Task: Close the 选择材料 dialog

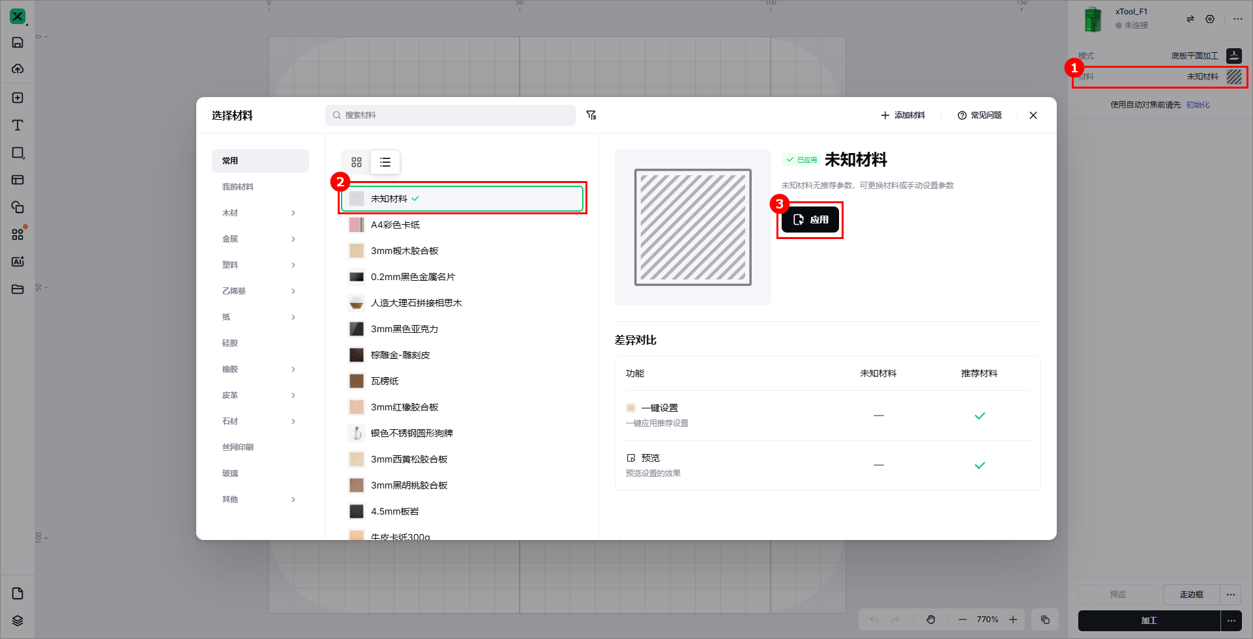Action: [x=1033, y=115]
